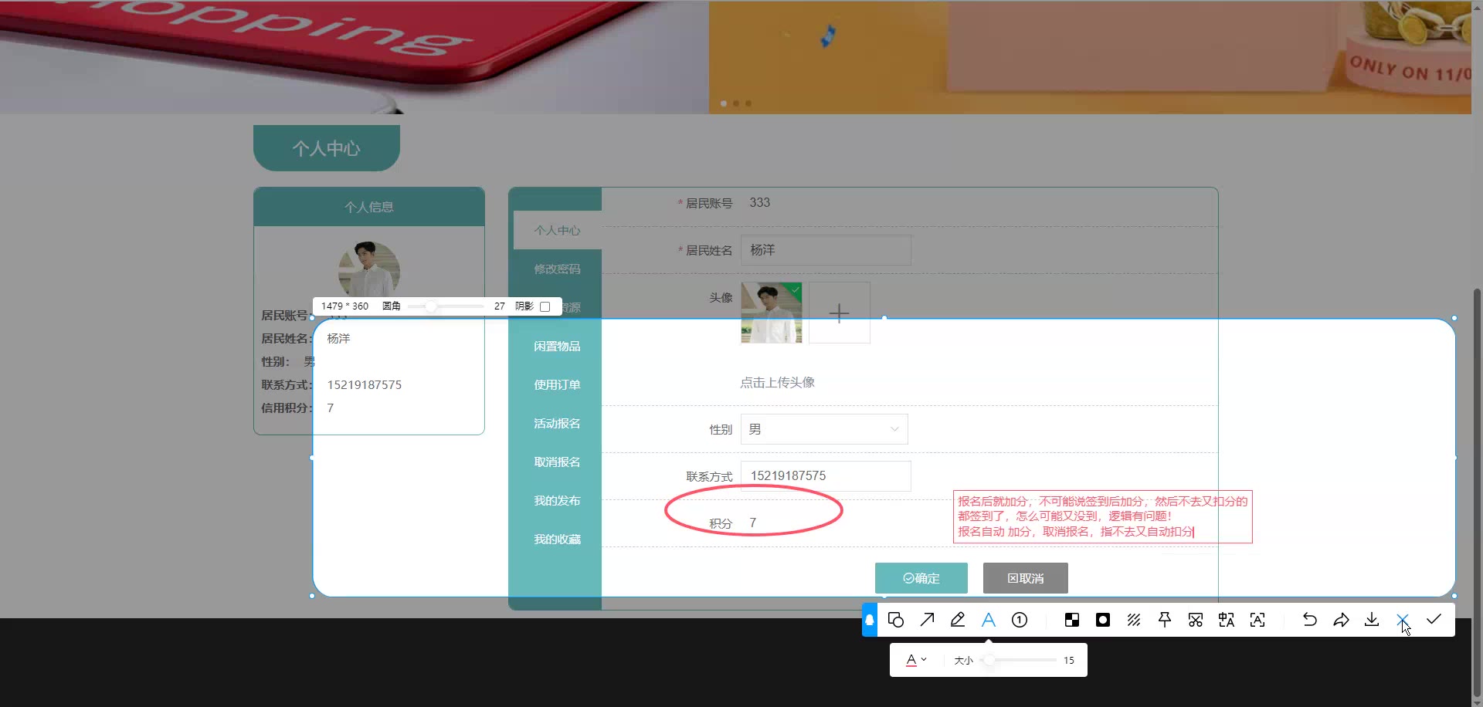Open 我的发布 in the side menu
1483x707 pixels.
pos(557,500)
